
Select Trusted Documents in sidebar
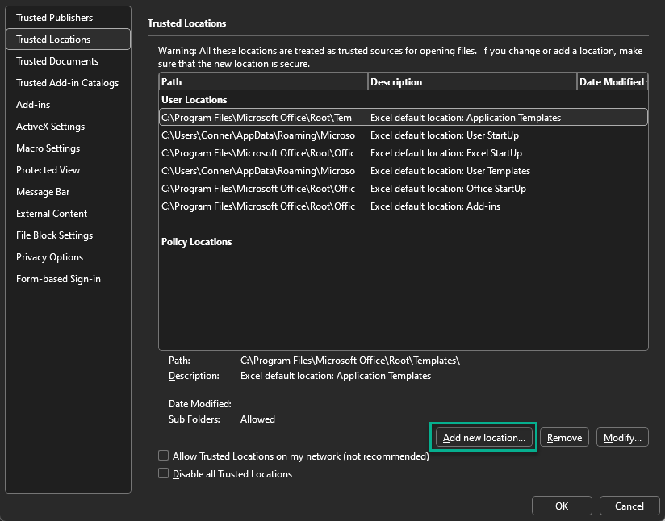pos(57,61)
